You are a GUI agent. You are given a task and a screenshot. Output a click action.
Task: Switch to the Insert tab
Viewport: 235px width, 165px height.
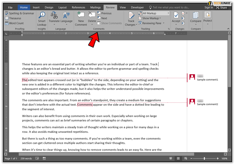36,7
